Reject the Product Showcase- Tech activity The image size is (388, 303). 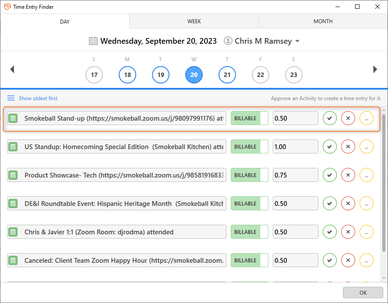348,175
